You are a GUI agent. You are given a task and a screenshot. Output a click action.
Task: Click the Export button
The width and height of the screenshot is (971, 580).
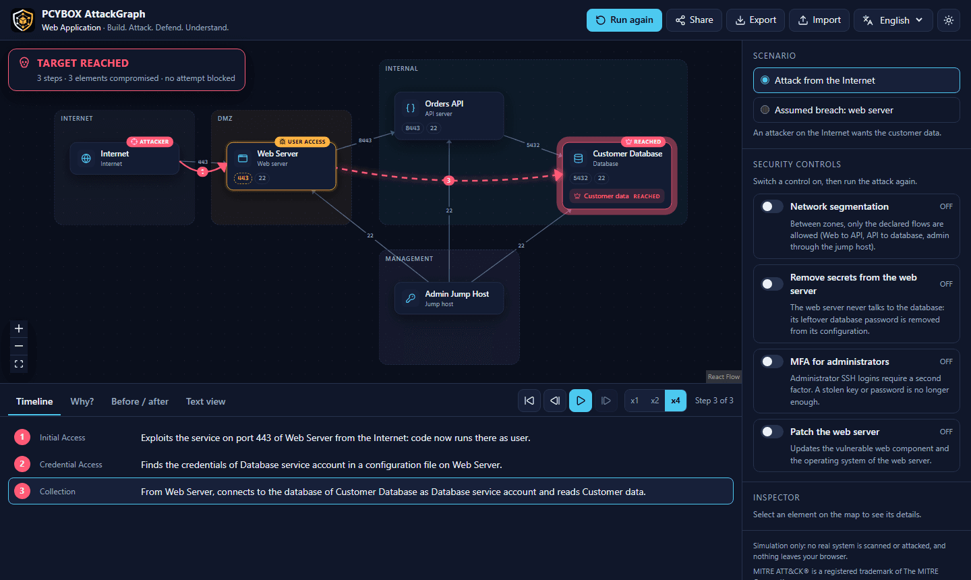tap(755, 20)
